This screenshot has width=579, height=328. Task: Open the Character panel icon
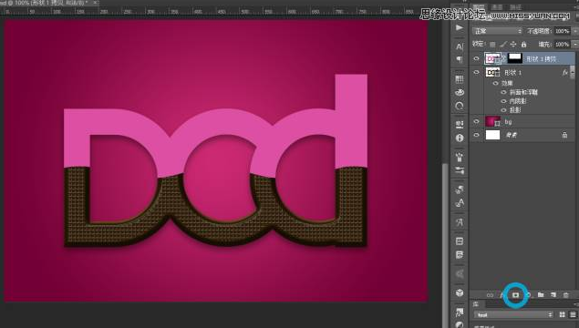tap(460, 46)
